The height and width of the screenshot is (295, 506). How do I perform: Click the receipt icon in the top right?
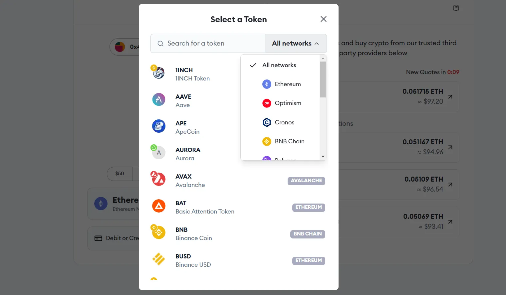click(x=456, y=8)
